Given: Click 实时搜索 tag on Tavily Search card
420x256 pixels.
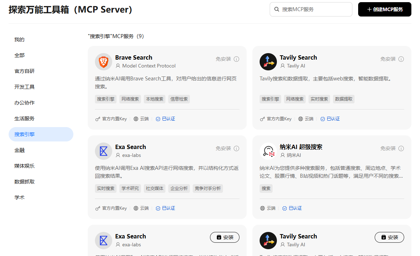Looking at the screenshot, I should click(319, 99).
